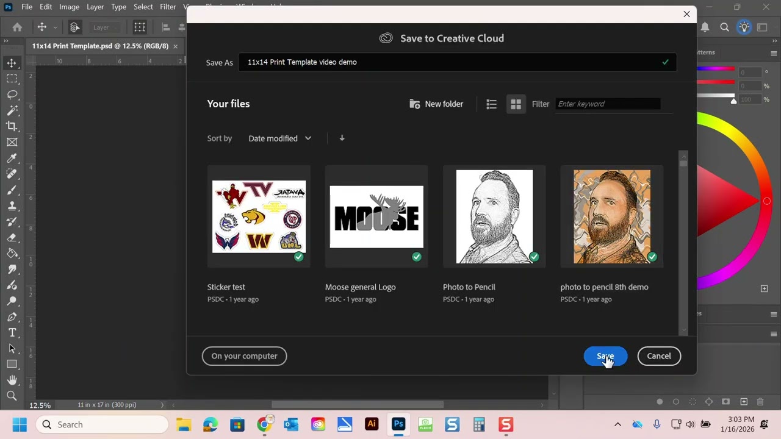Select the Pen tool
Image resolution: width=781 pixels, height=439 pixels.
12,316
